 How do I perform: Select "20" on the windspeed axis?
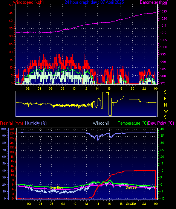11,52
